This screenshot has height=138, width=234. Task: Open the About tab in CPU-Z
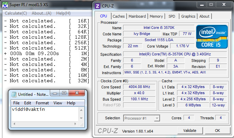pyautogui.click(x=204, y=16)
